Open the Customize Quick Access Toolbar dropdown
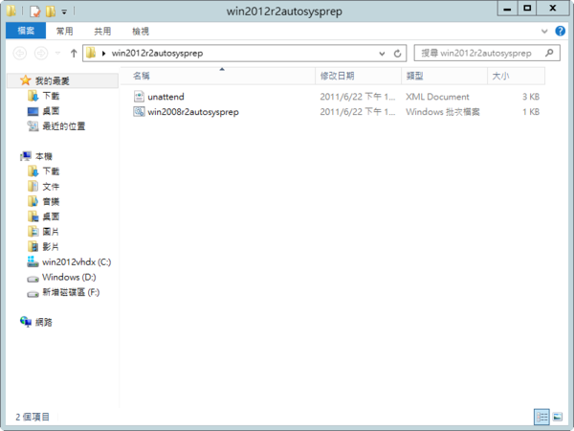 [64, 11]
